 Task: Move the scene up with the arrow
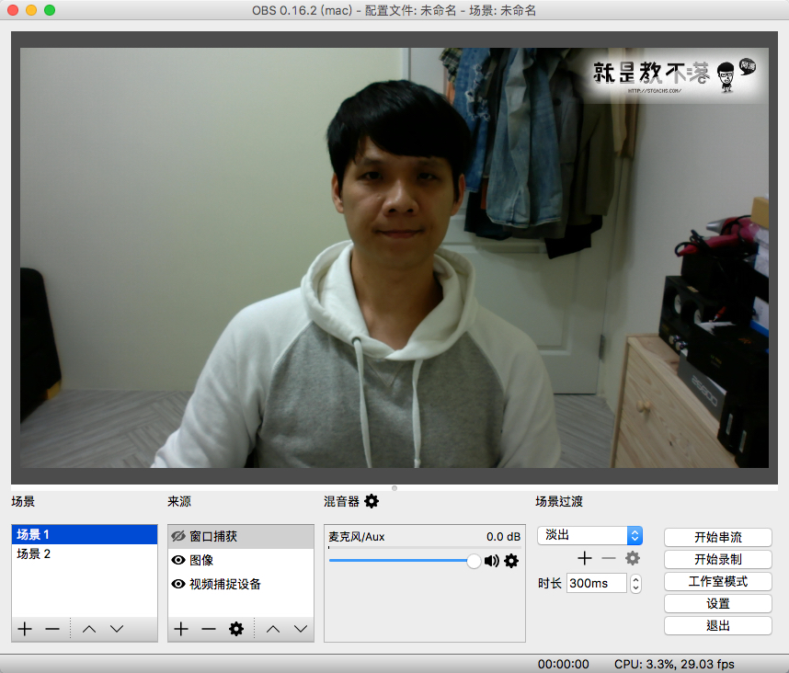pyautogui.click(x=89, y=629)
